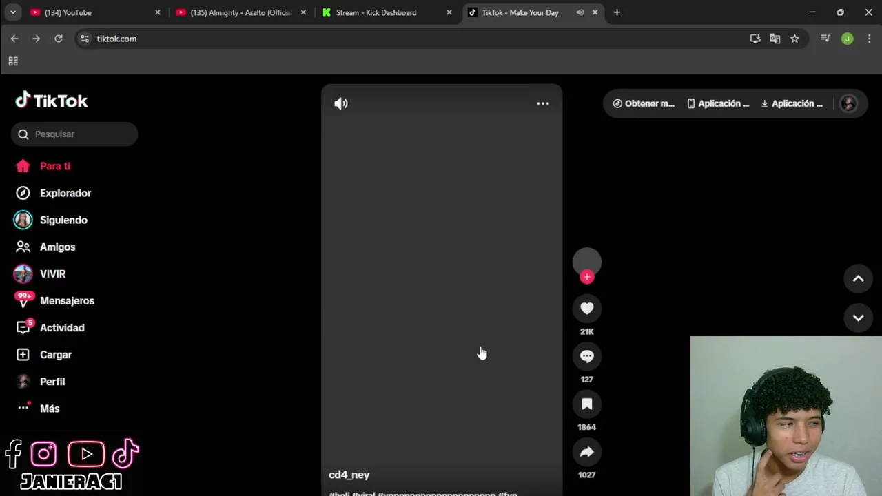Expand the Más menu
Screen dimensions: 882x496
click(x=38, y=408)
